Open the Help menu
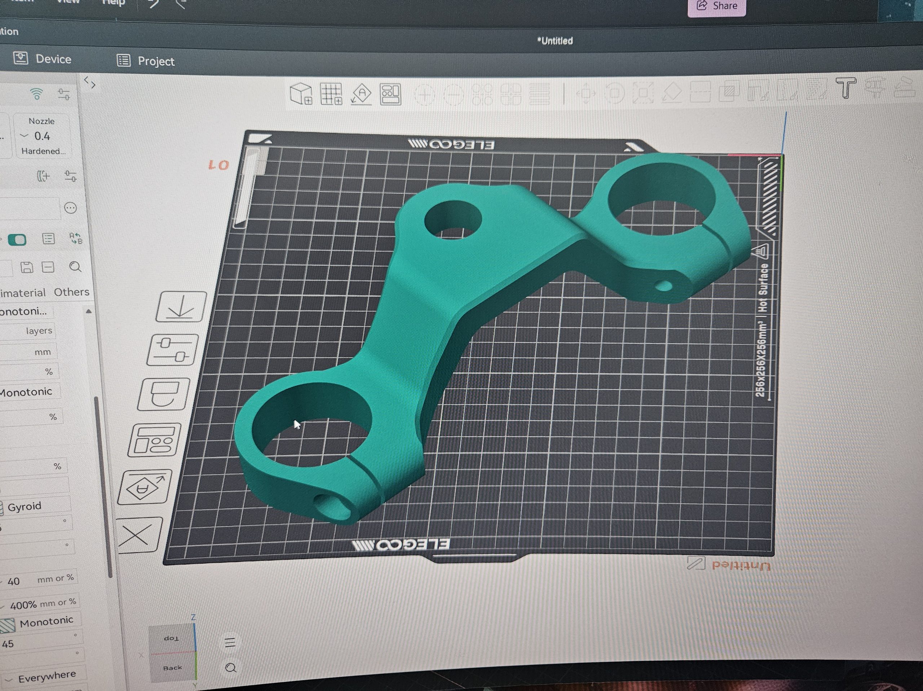The height and width of the screenshot is (691, 923). [114, 3]
